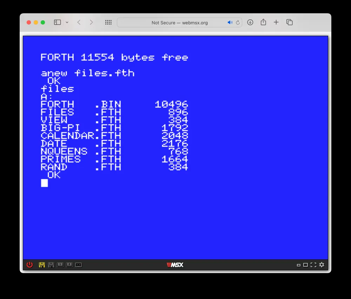
Task: Click the cartridge slot 2 icon
Action: click(69, 265)
